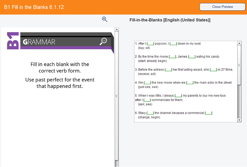This screenshot has width=247, height=167.
Task: Click the up arrow of the exercise scrollbar
Action: pos(240,43)
